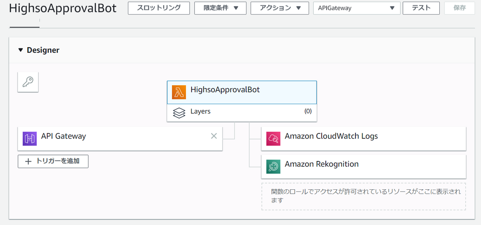481x225 pixels.
Task: Click the トリガーを追加 button
Action: pyautogui.click(x=53, y=161)
